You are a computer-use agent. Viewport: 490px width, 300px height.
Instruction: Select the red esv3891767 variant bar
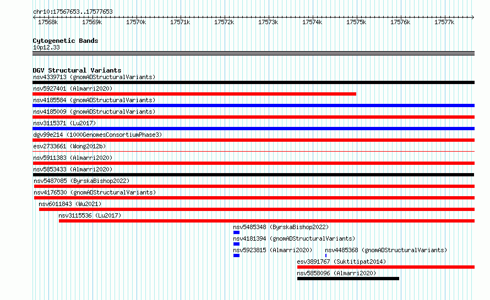tap(386, 267)
